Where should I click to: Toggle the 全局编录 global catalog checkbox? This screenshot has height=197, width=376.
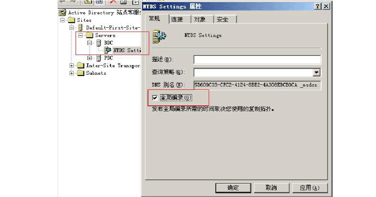pos(155,97)
